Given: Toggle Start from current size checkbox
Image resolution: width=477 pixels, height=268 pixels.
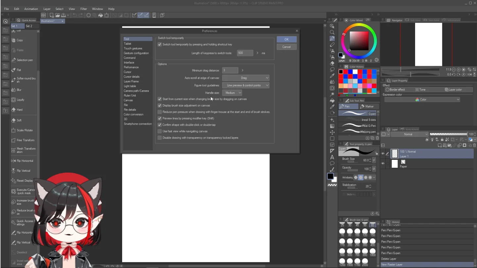Looking at the screenshot, I should 160,99.
